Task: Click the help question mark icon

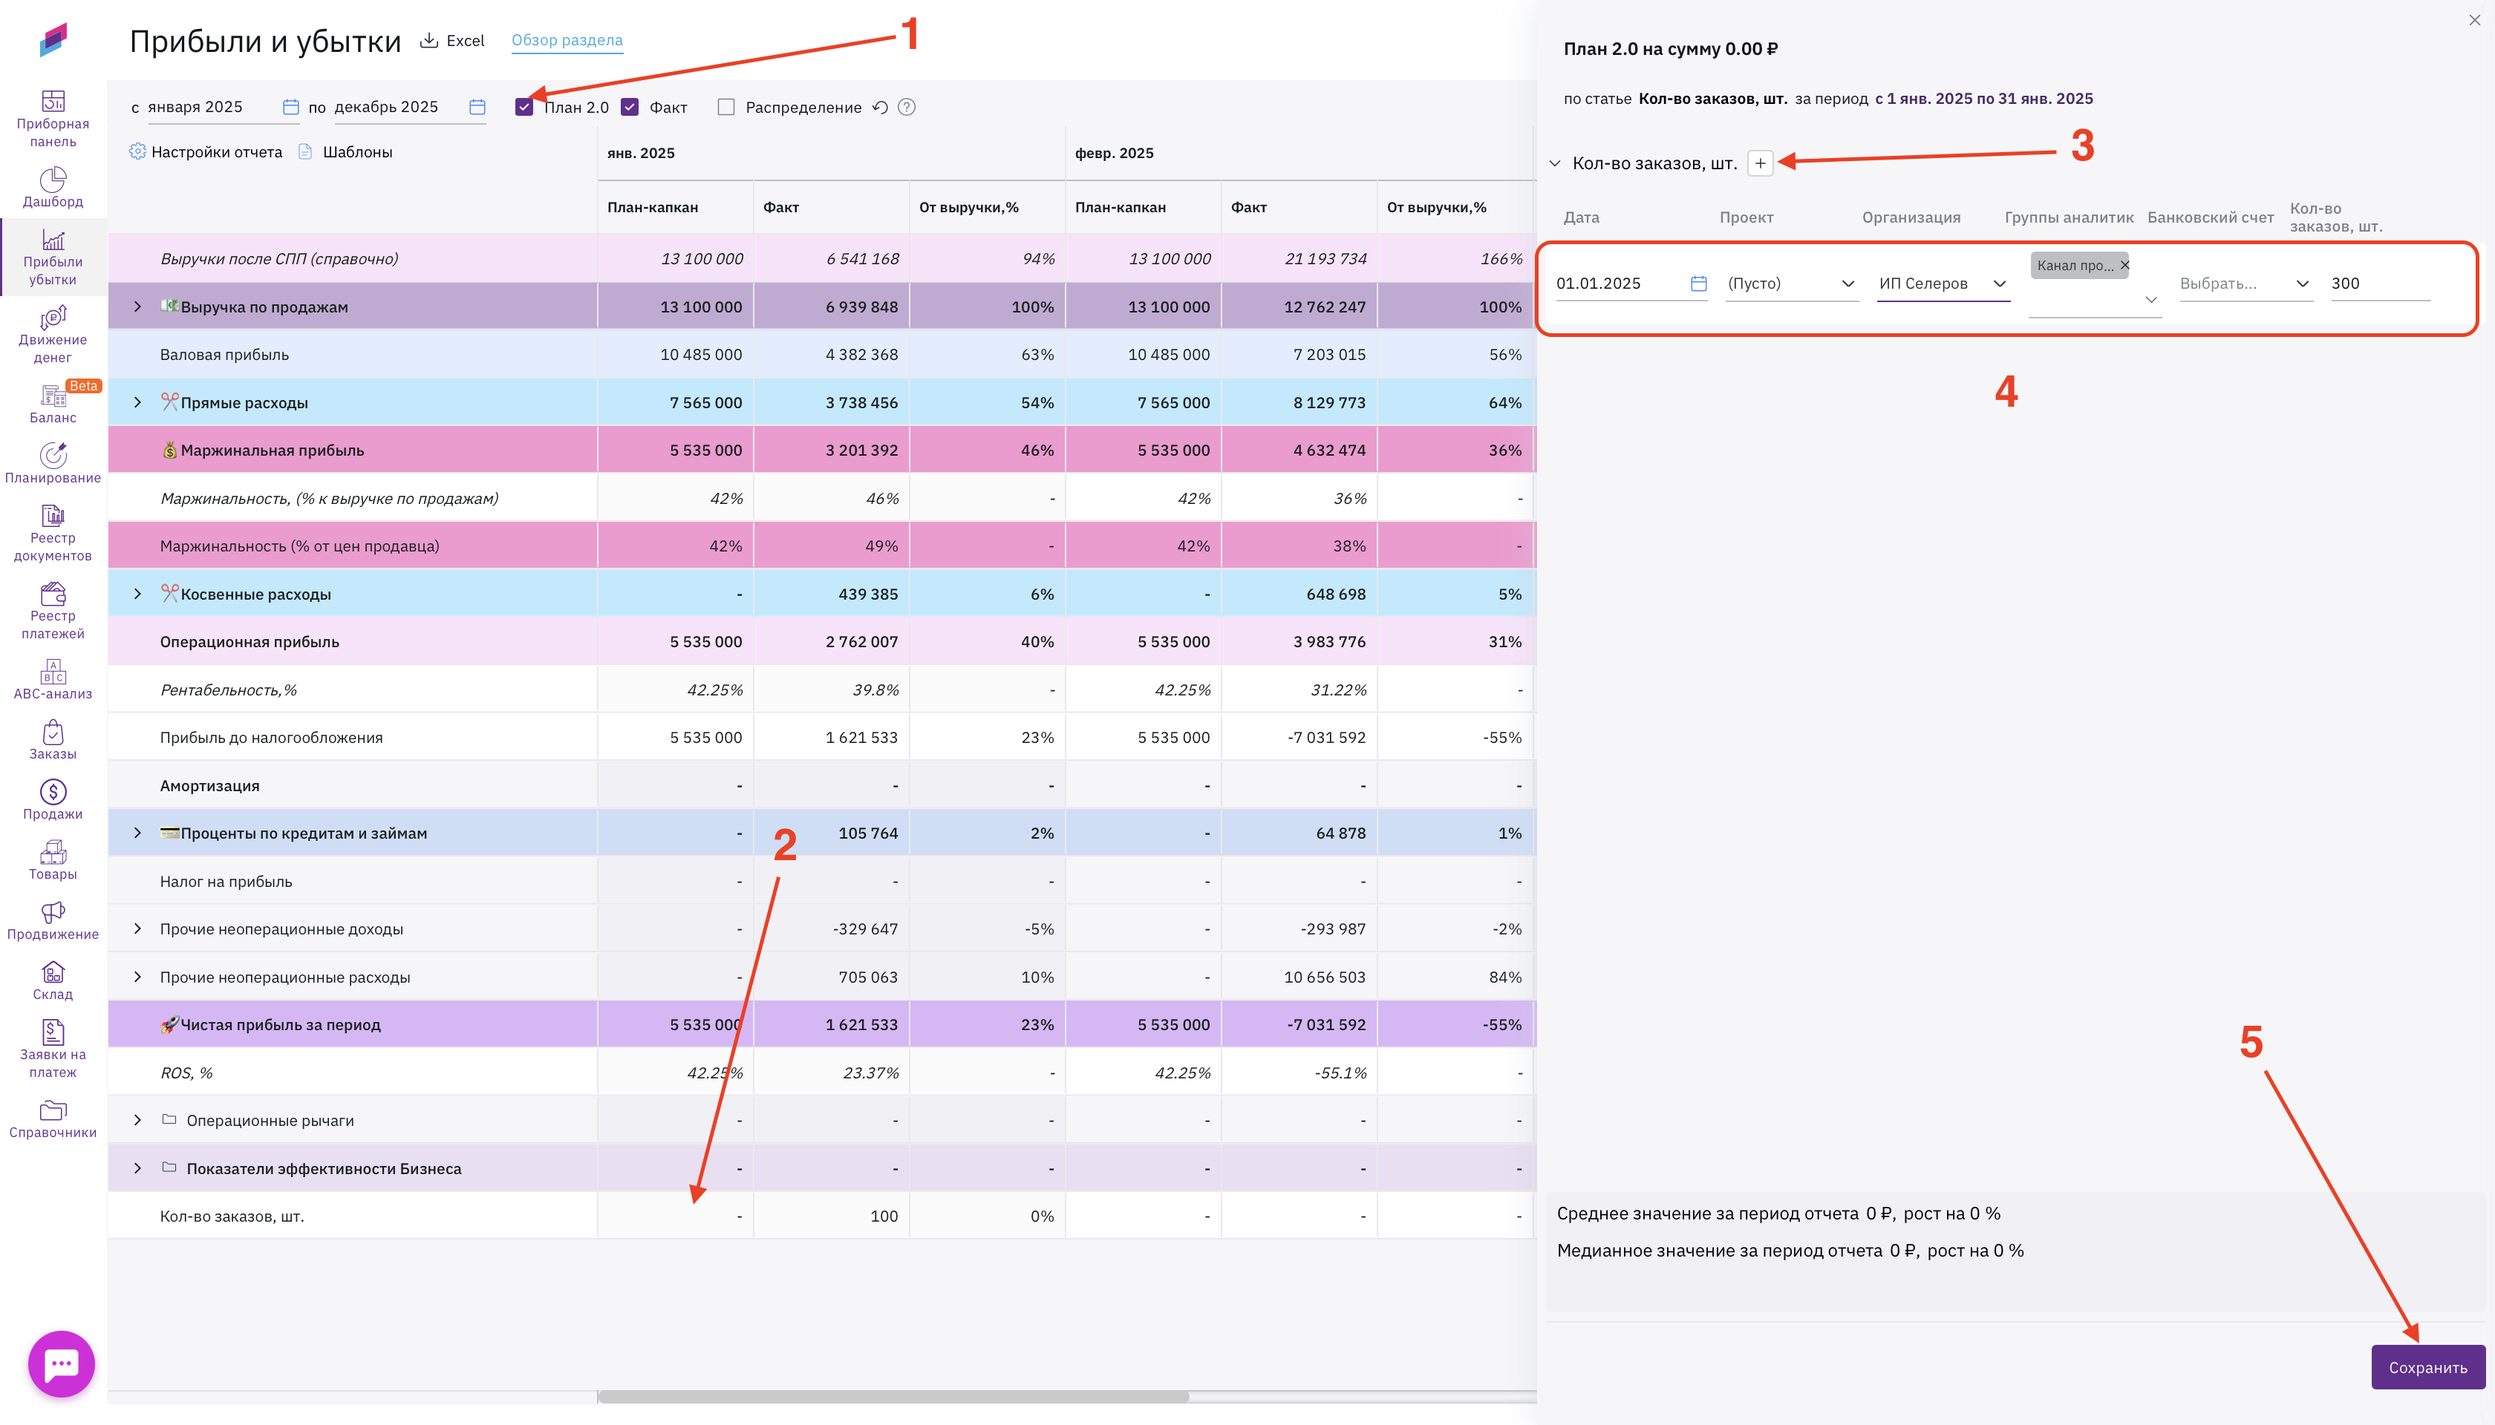Action: (x=907, y=108)
